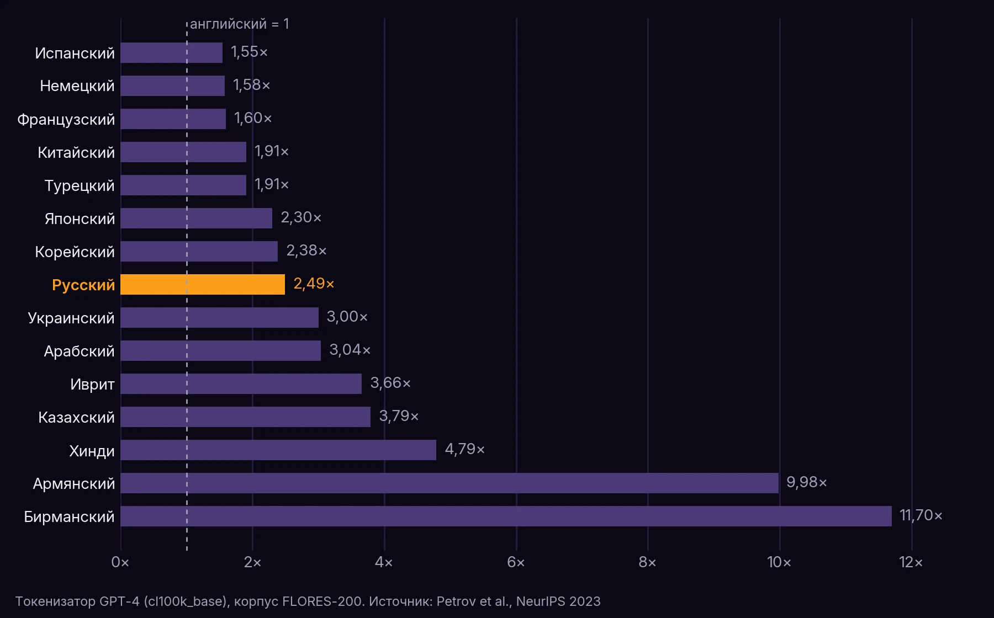This screenshot has width=994, height=618.
Task: Click the Армянский language label
Action: point(74,484)
